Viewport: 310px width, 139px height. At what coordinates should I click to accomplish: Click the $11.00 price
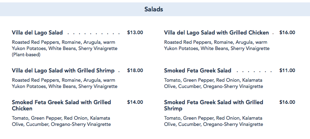click(287, 71)
